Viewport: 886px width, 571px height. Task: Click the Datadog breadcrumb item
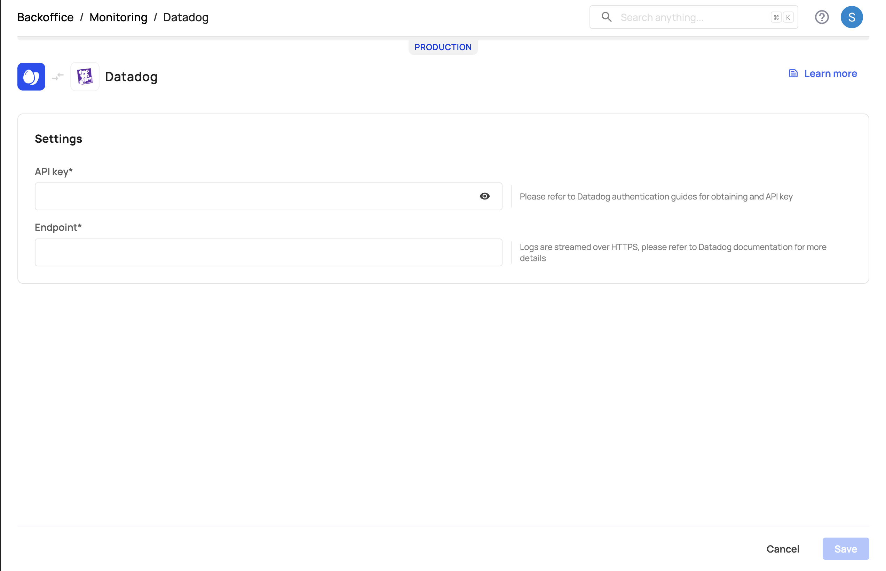185,17
